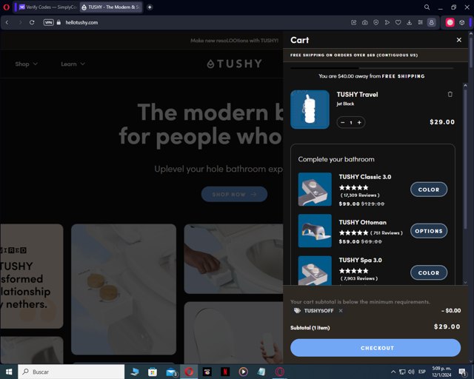The width and height of the screenshot is (474, 379).
Task: Open the Mail app in taskbar
Action: click(x=171, y=372)
